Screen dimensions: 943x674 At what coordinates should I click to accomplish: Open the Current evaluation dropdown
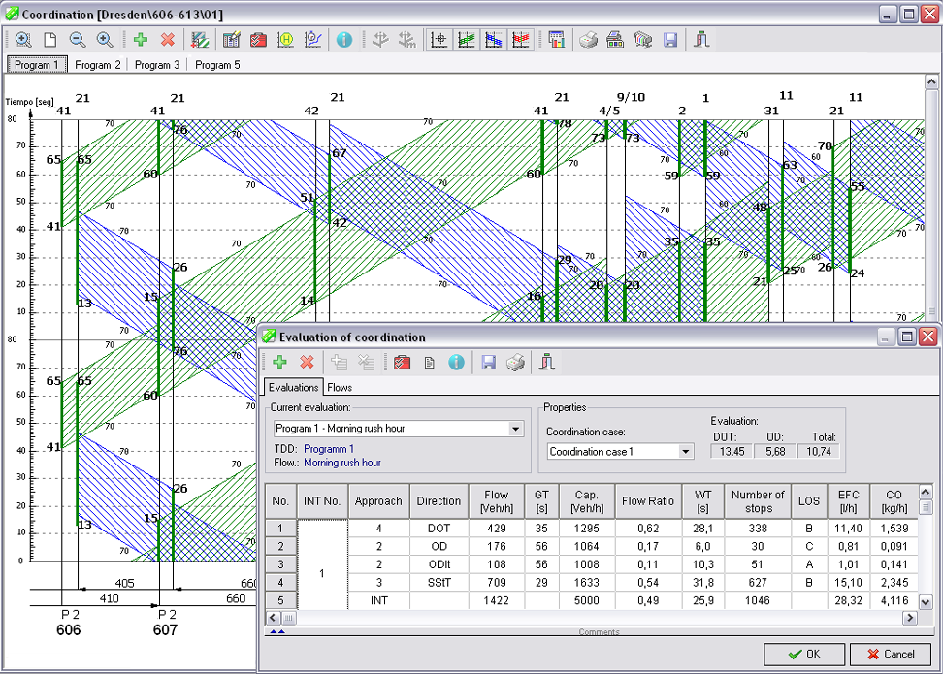[x=515, y=429]
